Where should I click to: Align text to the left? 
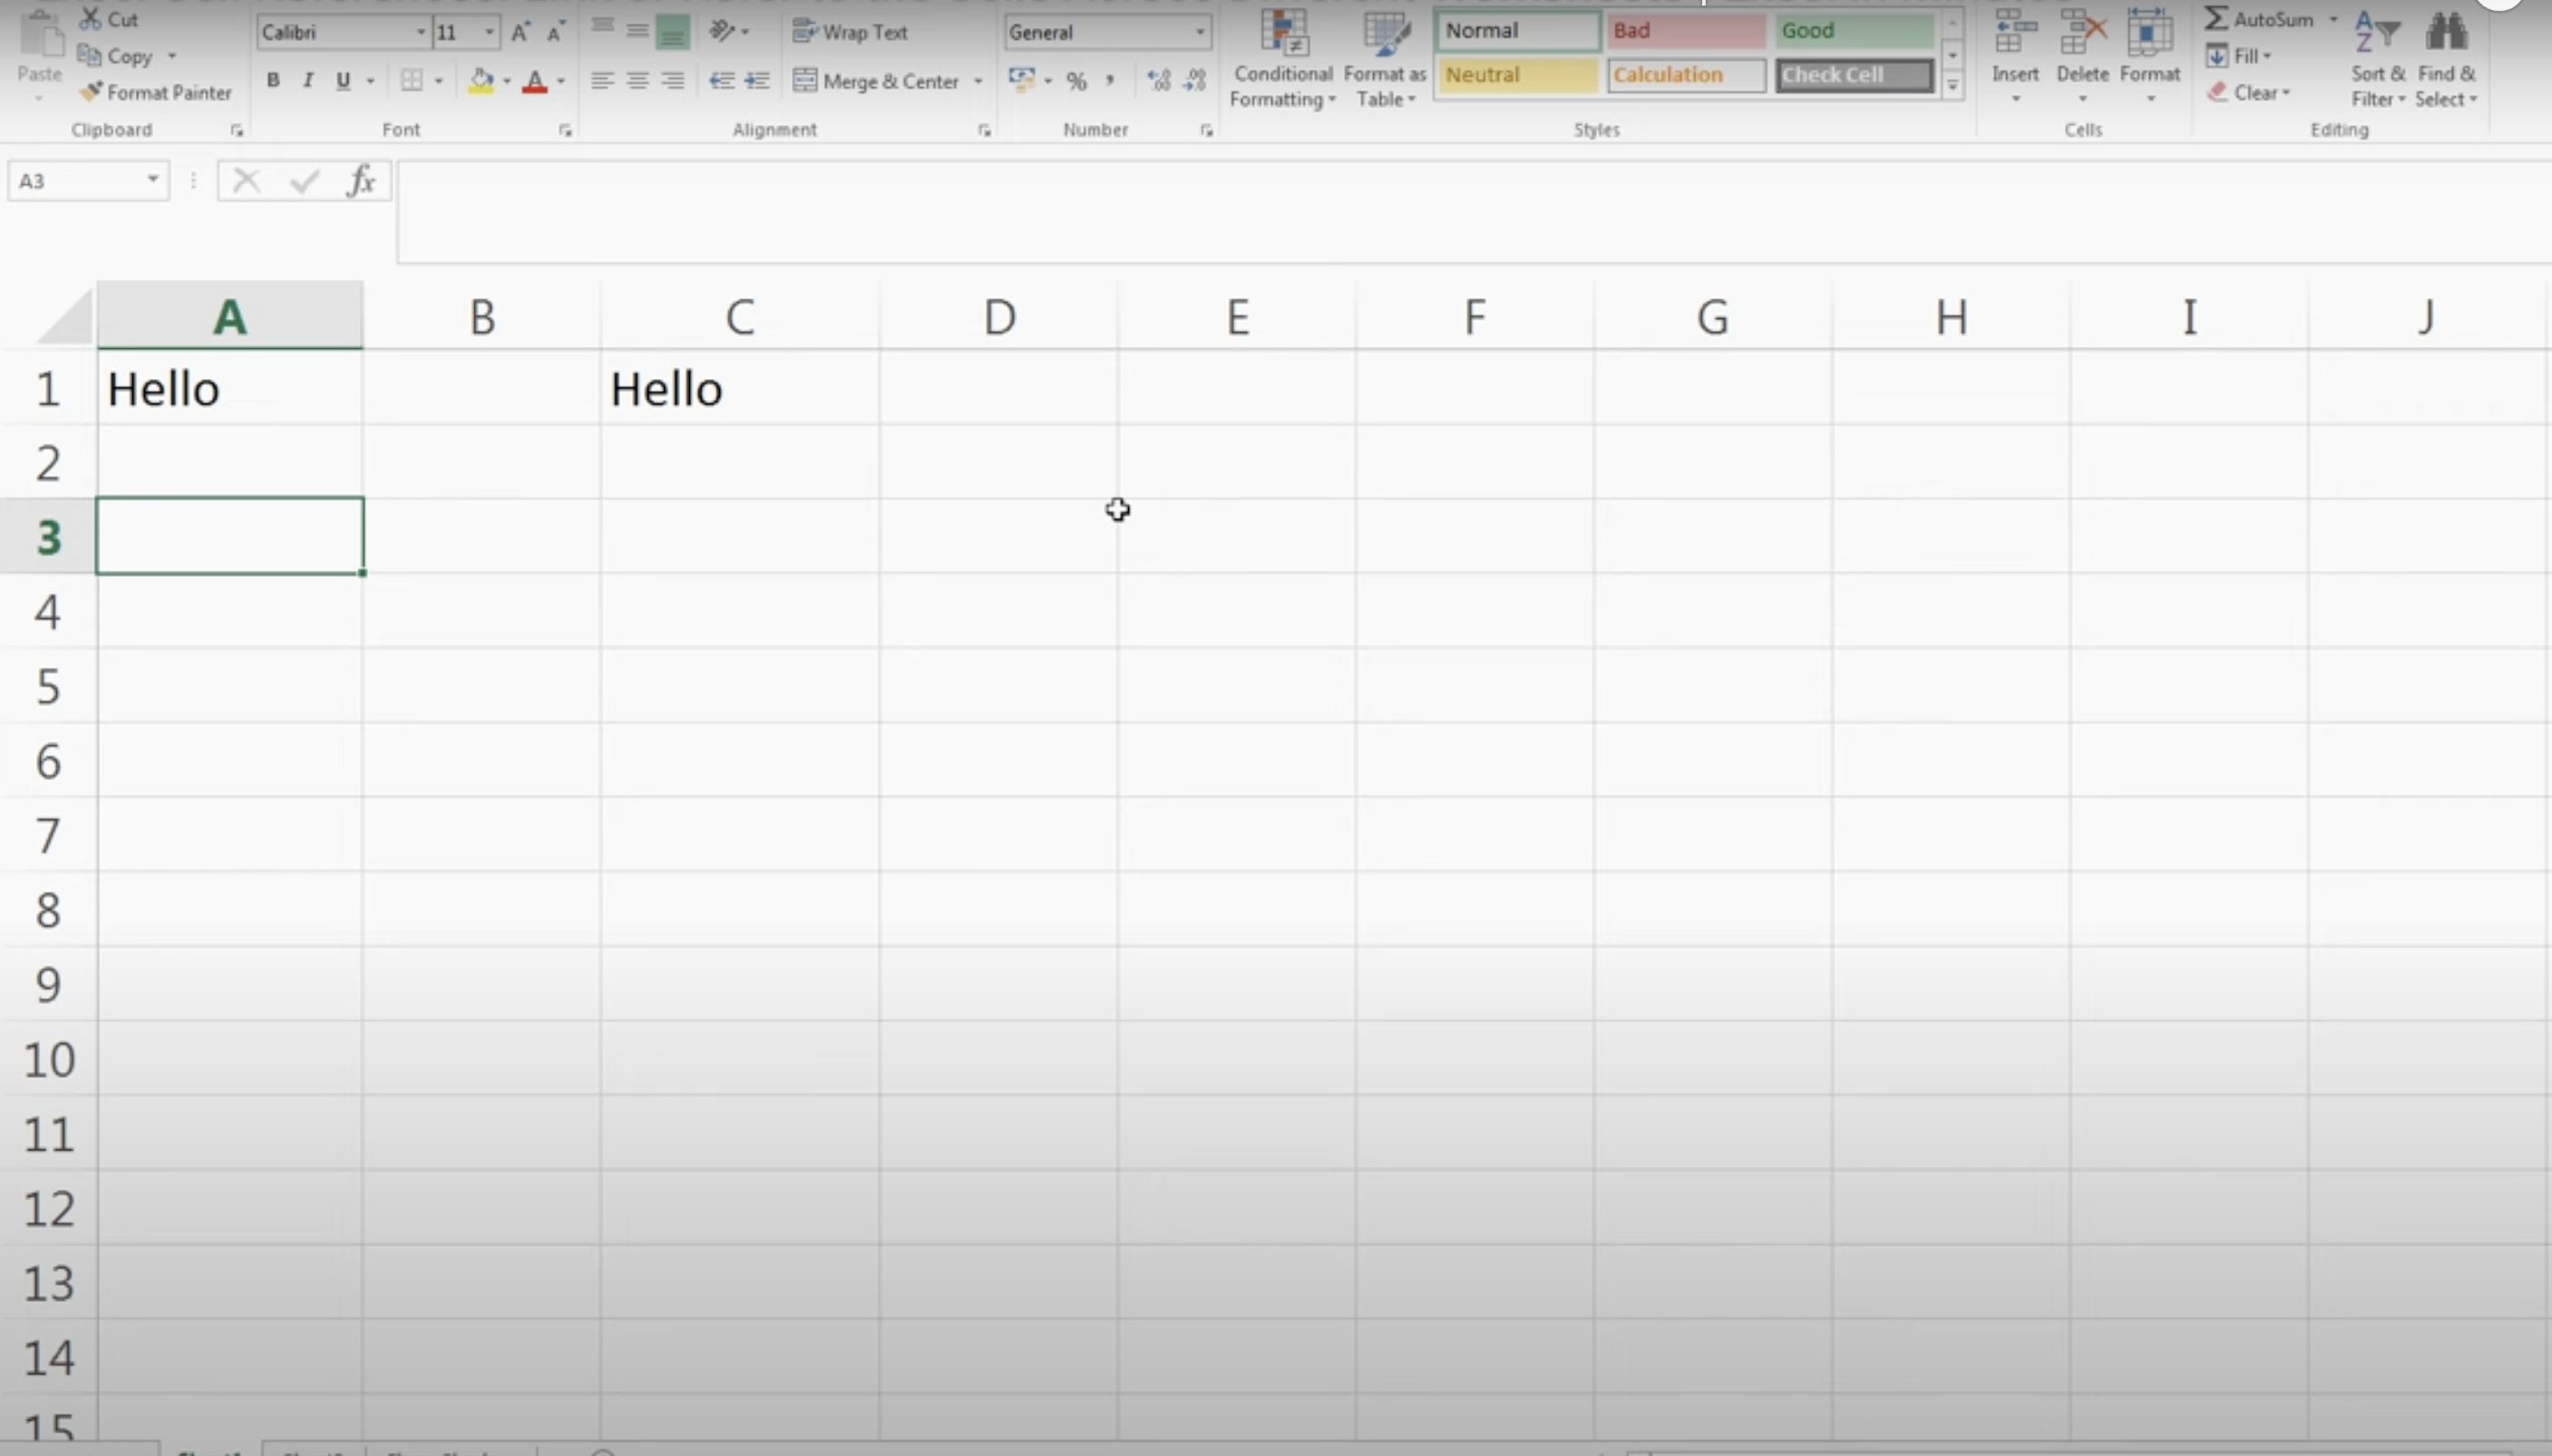pyautogui.click(x=602, y=80)
